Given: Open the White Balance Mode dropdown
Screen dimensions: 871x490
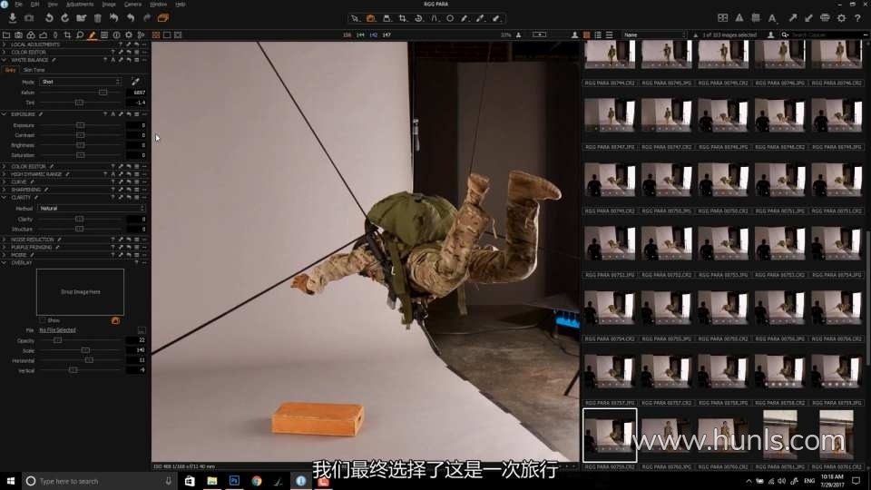Looking at the screenshot, I should (x=80, y=82).
